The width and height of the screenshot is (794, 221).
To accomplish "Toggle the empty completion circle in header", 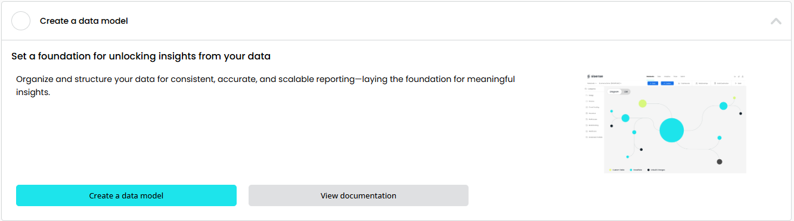I will 21,21.
